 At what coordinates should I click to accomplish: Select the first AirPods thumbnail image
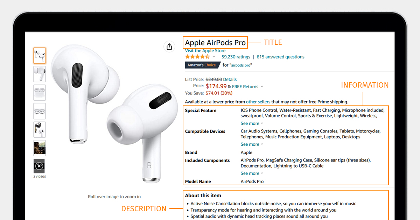pos(40,56)
